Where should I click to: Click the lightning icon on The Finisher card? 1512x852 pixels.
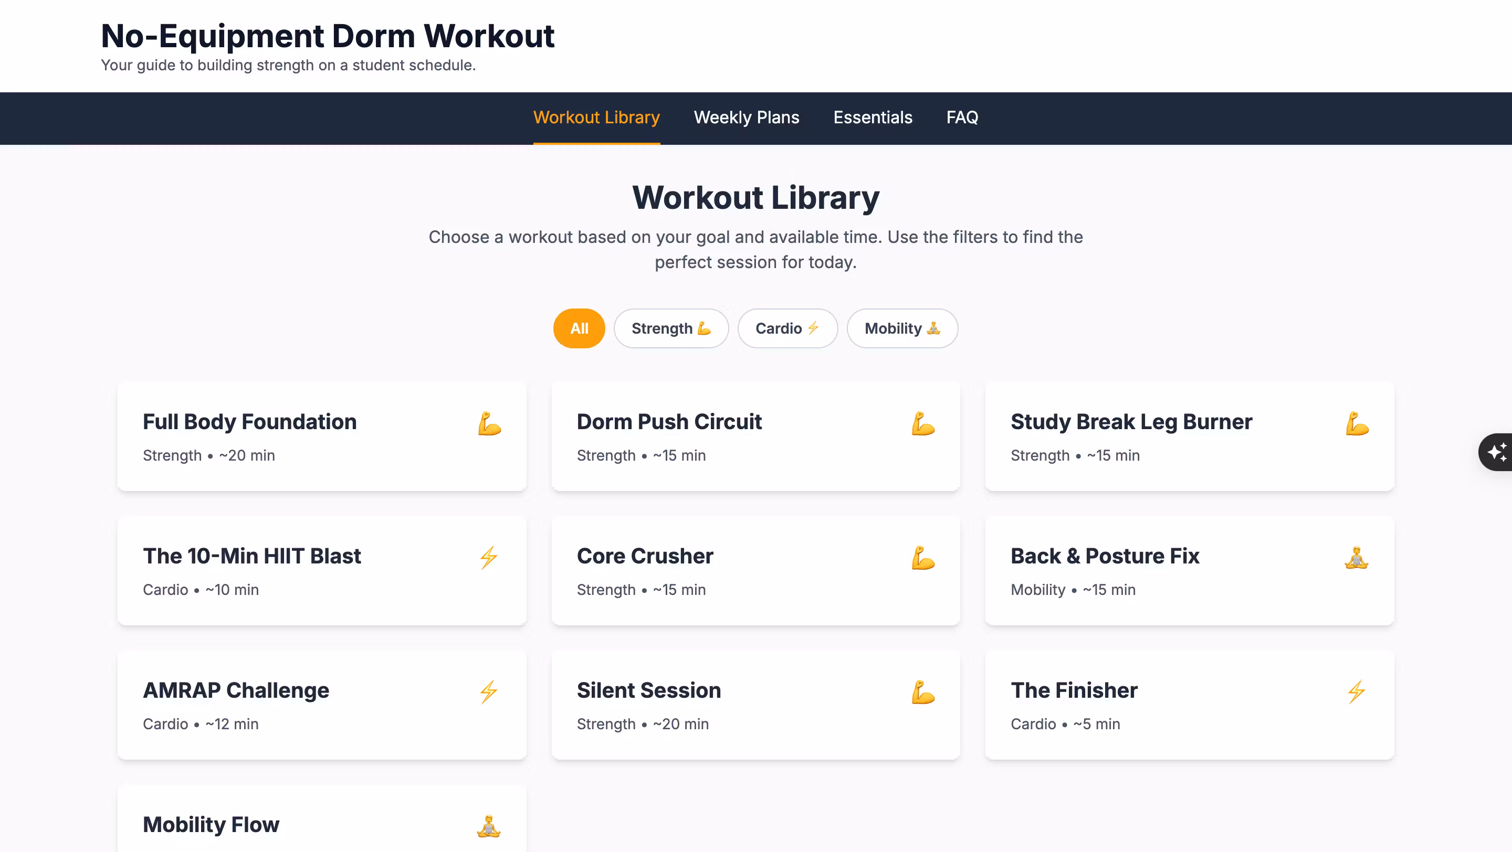pos(1357,692)
